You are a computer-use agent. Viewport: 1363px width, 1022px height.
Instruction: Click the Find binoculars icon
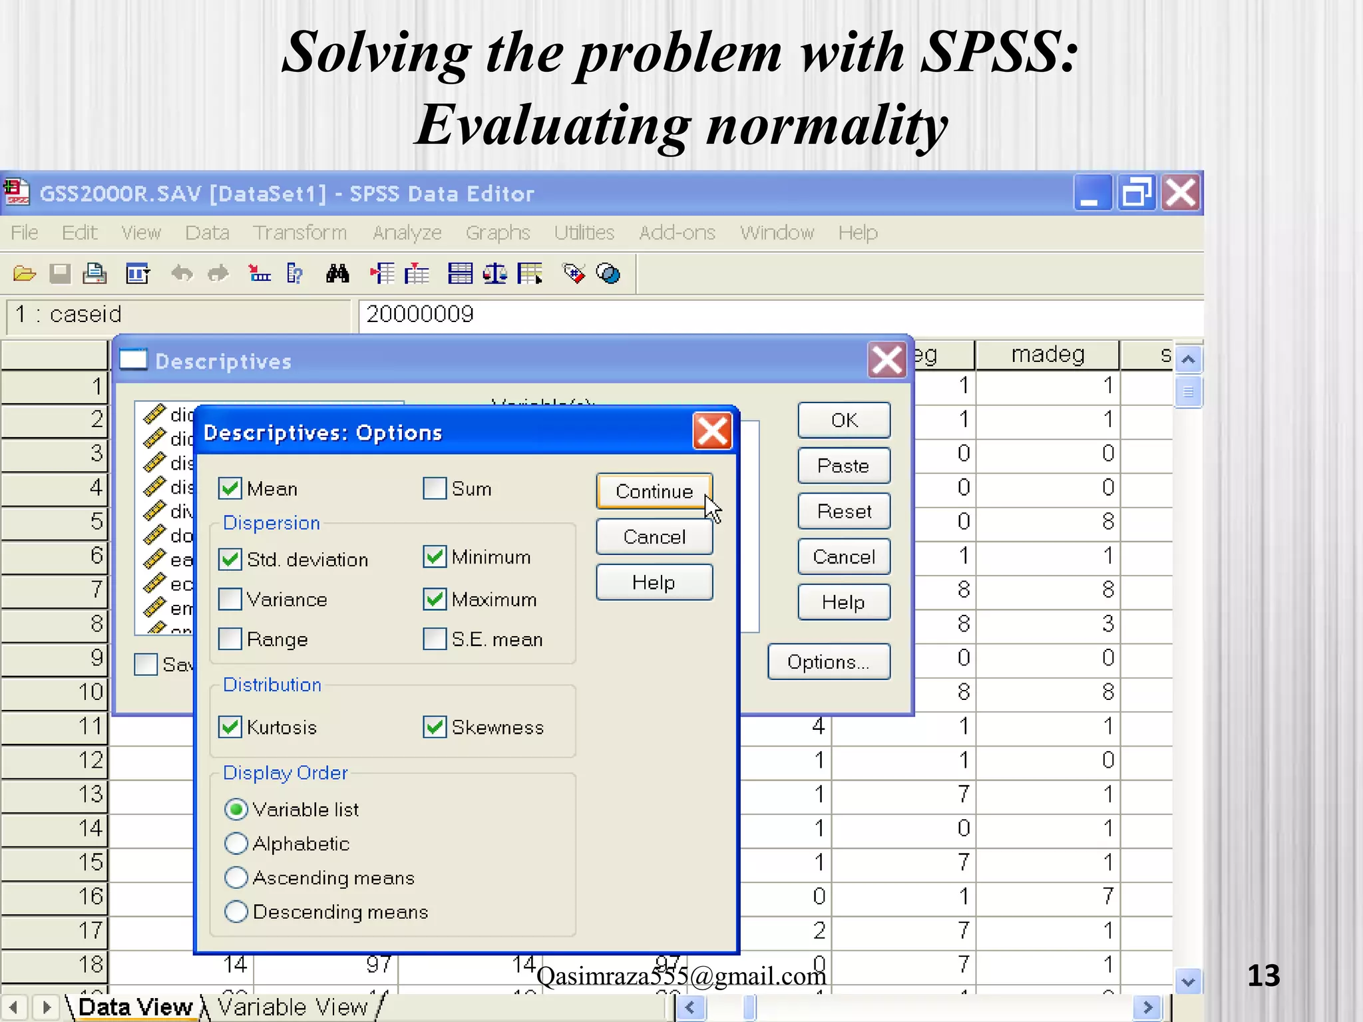click(337, 273)
